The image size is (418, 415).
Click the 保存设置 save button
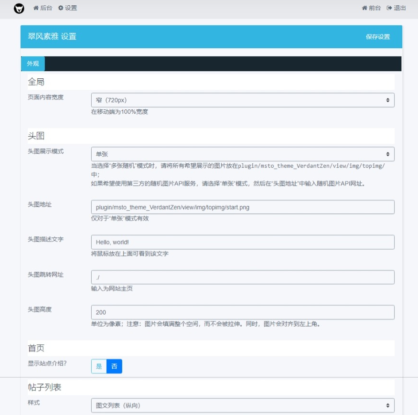point(377,36)
